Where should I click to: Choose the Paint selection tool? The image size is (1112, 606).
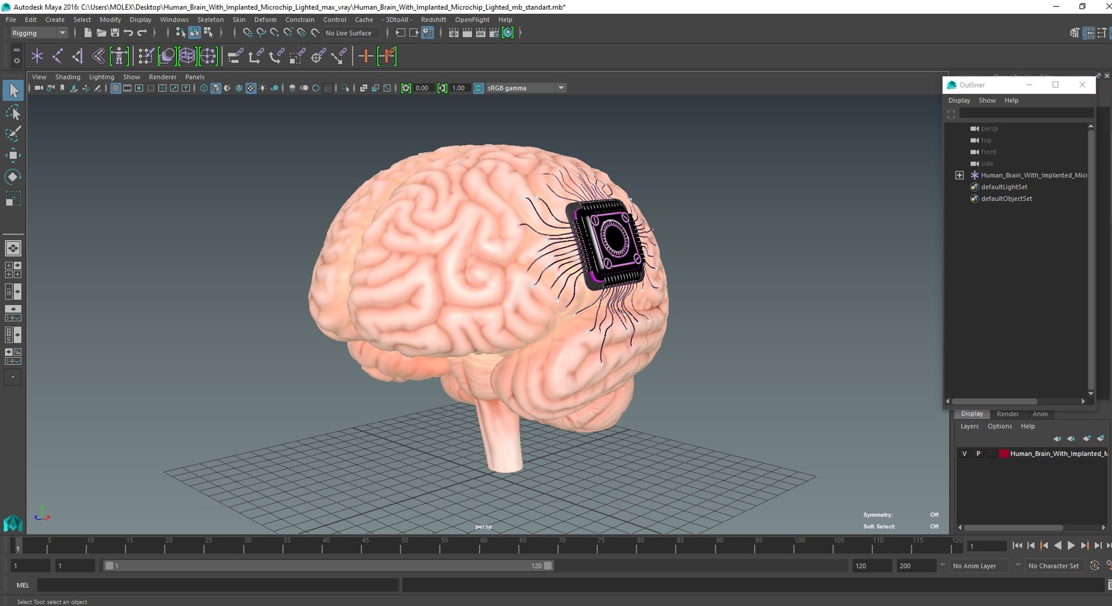pyautogui.click(x=13, y=134)
